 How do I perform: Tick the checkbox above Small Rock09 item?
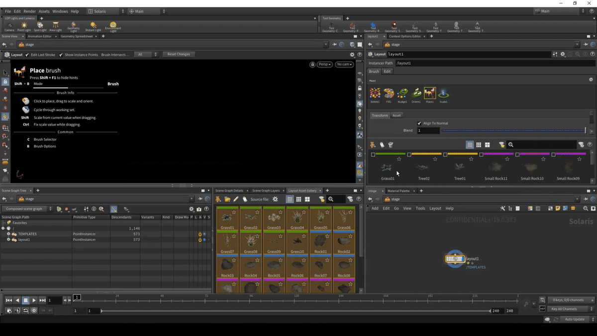553,155
